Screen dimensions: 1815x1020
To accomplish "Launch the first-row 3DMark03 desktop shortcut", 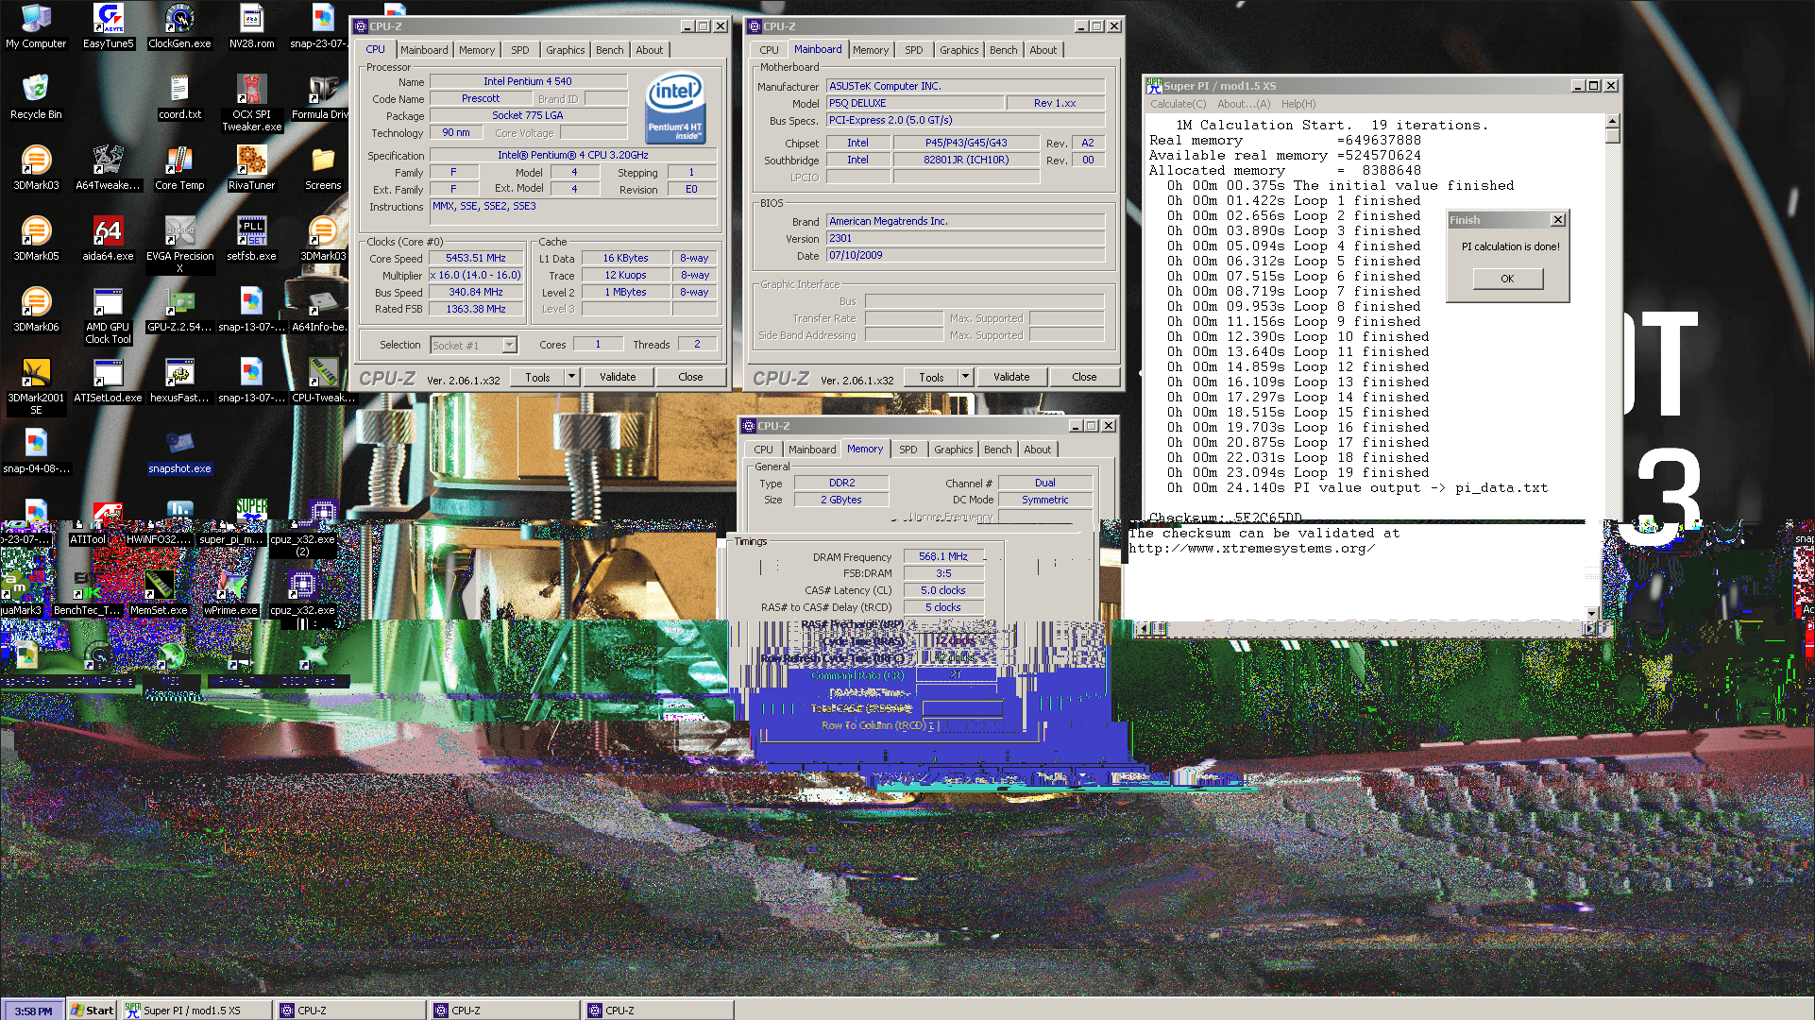I will [x=36, y=168].
